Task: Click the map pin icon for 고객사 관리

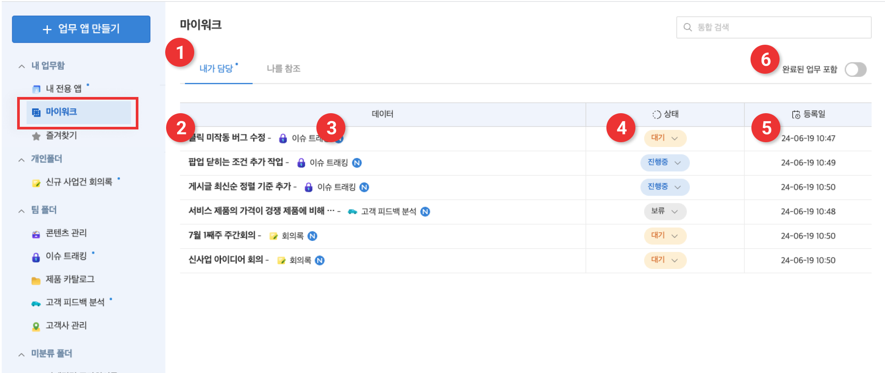Action: 36,326
